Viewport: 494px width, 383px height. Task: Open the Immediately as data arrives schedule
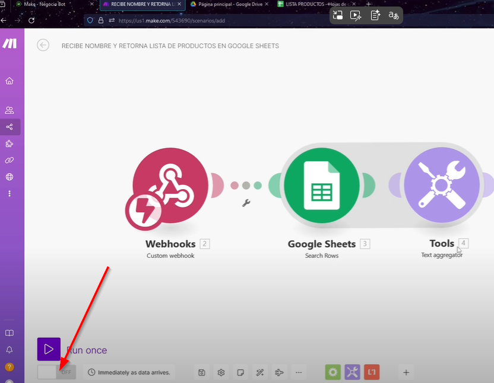129,372
